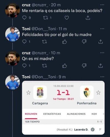The height and width of the screenshot is (137, 110).
Task: Switch to the ESTADÍSTICAS tab
Action: pos(52,114)
